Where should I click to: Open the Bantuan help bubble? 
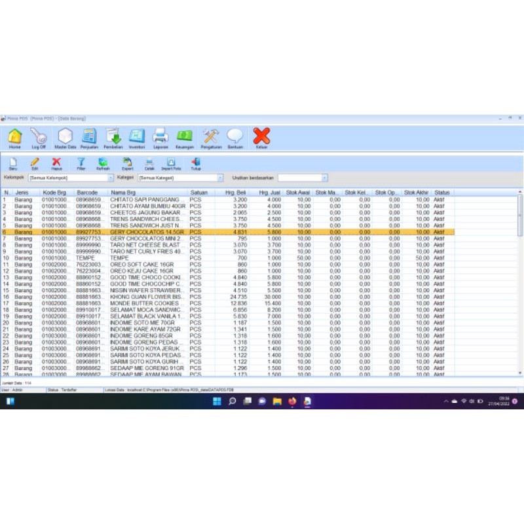click(x=235, y=138)
